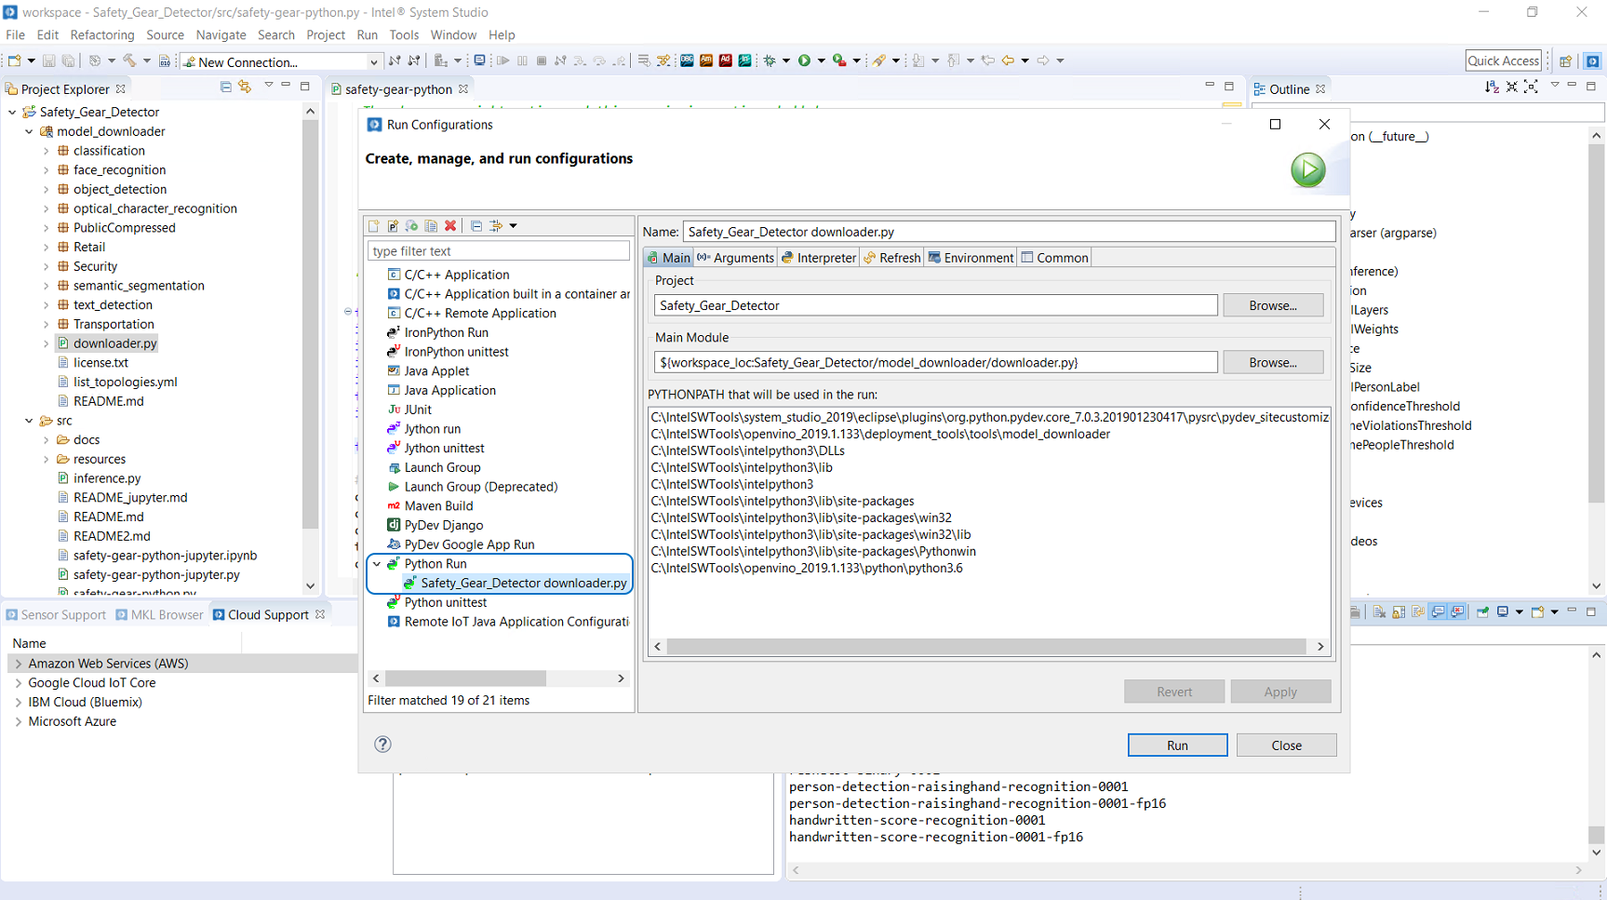Screen dimensions: 1607x900
Task: Click Export launch configuration icon
Action: click(x=411, y=226)
